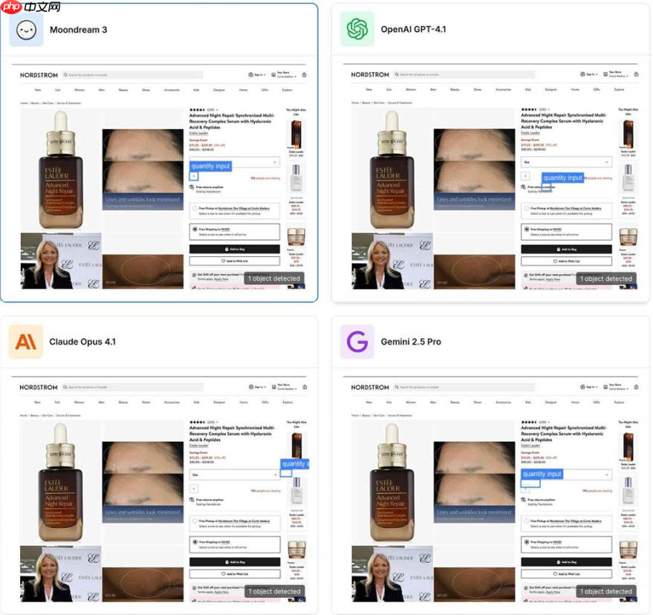Image resolution: width=653 pixels, height=615 pixels.
Task: Open Beauty menu in GPT-4.1 panel
Action: [x=455, y=90]
